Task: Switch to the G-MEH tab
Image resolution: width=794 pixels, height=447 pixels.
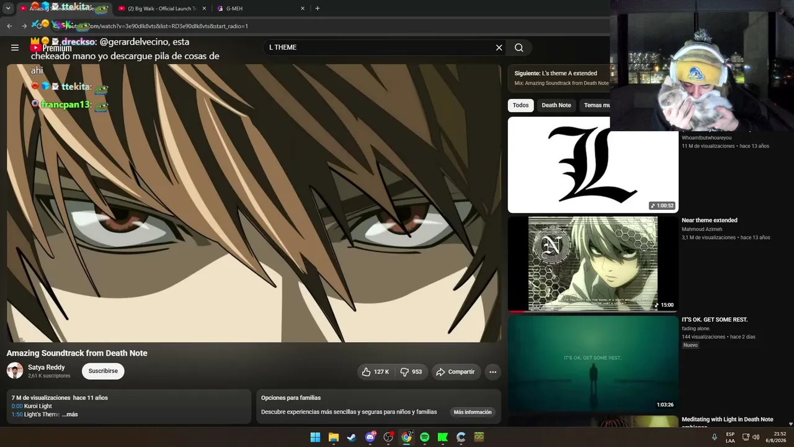Action: [261, 9]
